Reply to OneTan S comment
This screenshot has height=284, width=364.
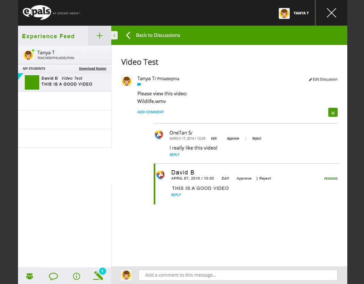(x=174, y=155)
